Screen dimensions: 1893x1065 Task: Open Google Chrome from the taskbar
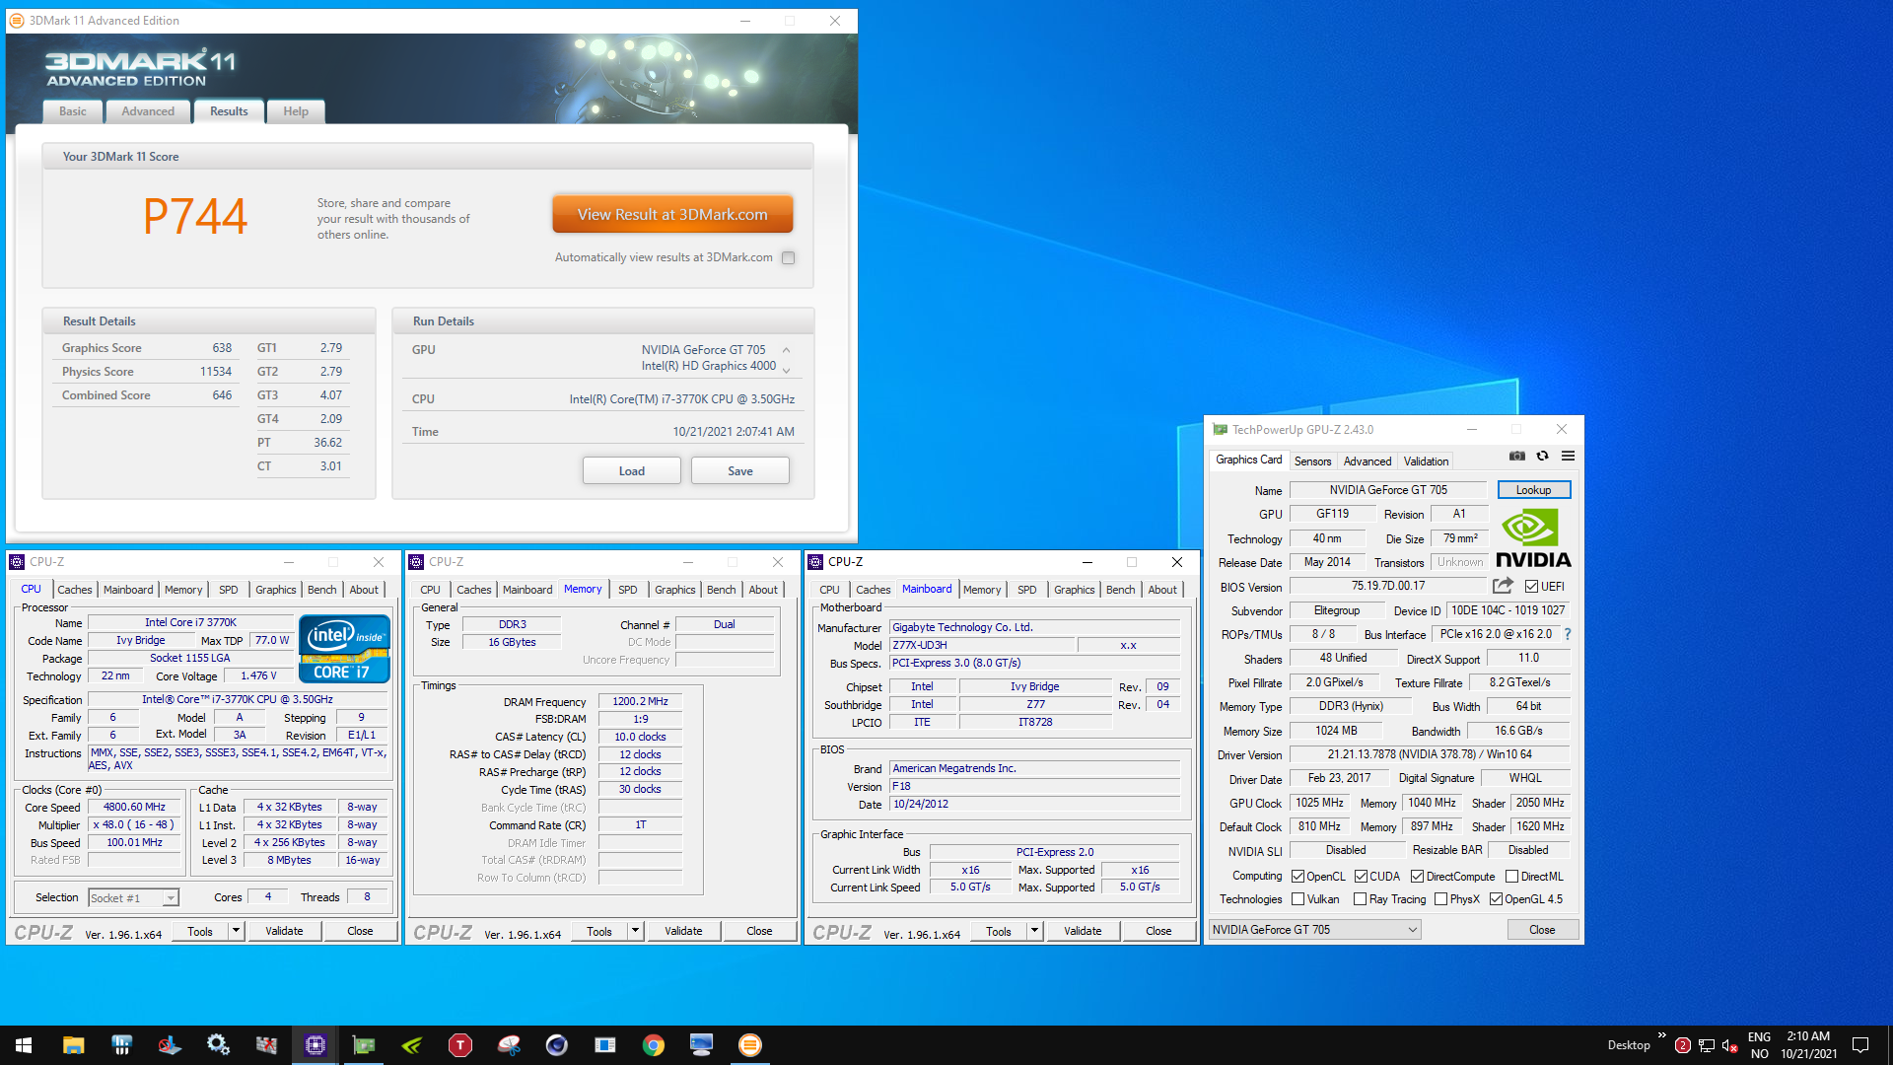tap(654, 1045)
